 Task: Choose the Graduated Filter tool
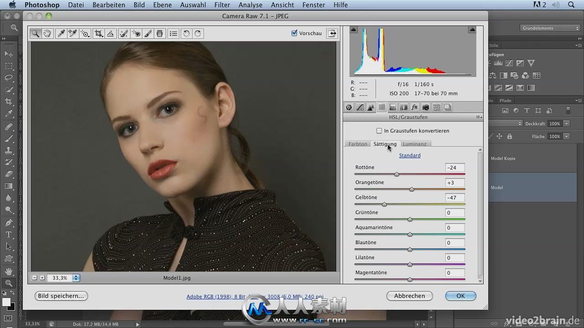point(160,33)
